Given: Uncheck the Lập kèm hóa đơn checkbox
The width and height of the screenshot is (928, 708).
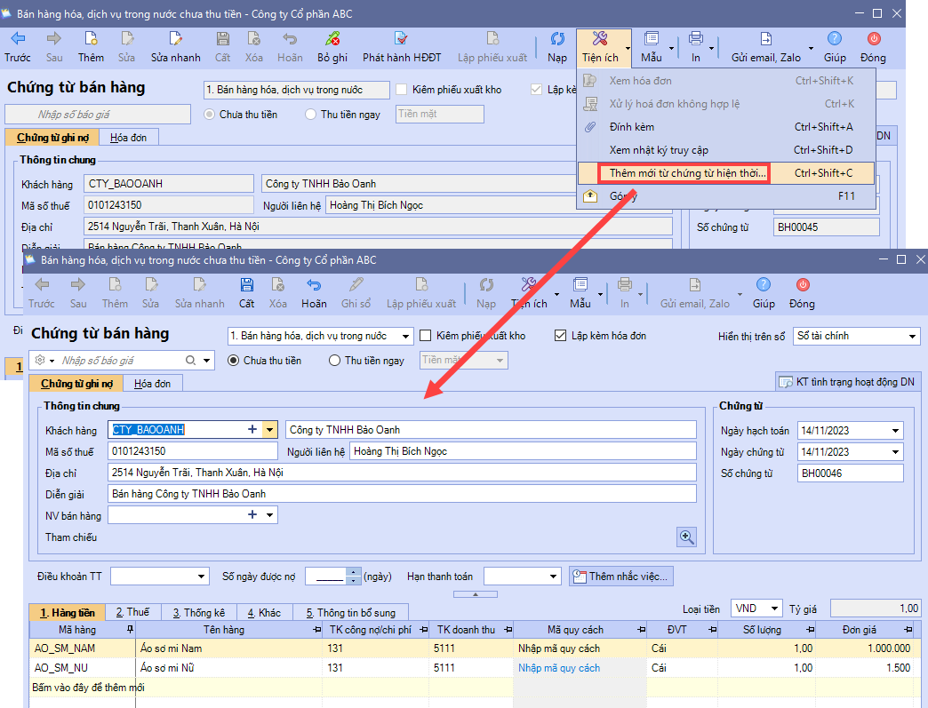Looking at the screenshot, I should 560,336.
